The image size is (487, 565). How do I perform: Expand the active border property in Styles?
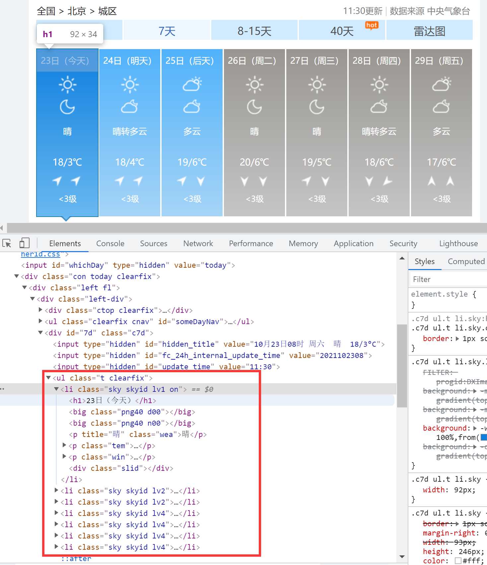(x=457, y=338)
